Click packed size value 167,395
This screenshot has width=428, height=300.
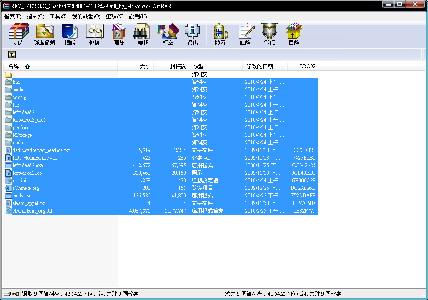tap(177, 165)
